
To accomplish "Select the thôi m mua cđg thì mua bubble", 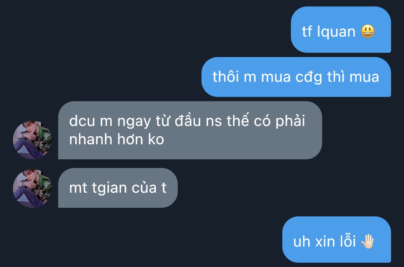I will tap(296, 77).
